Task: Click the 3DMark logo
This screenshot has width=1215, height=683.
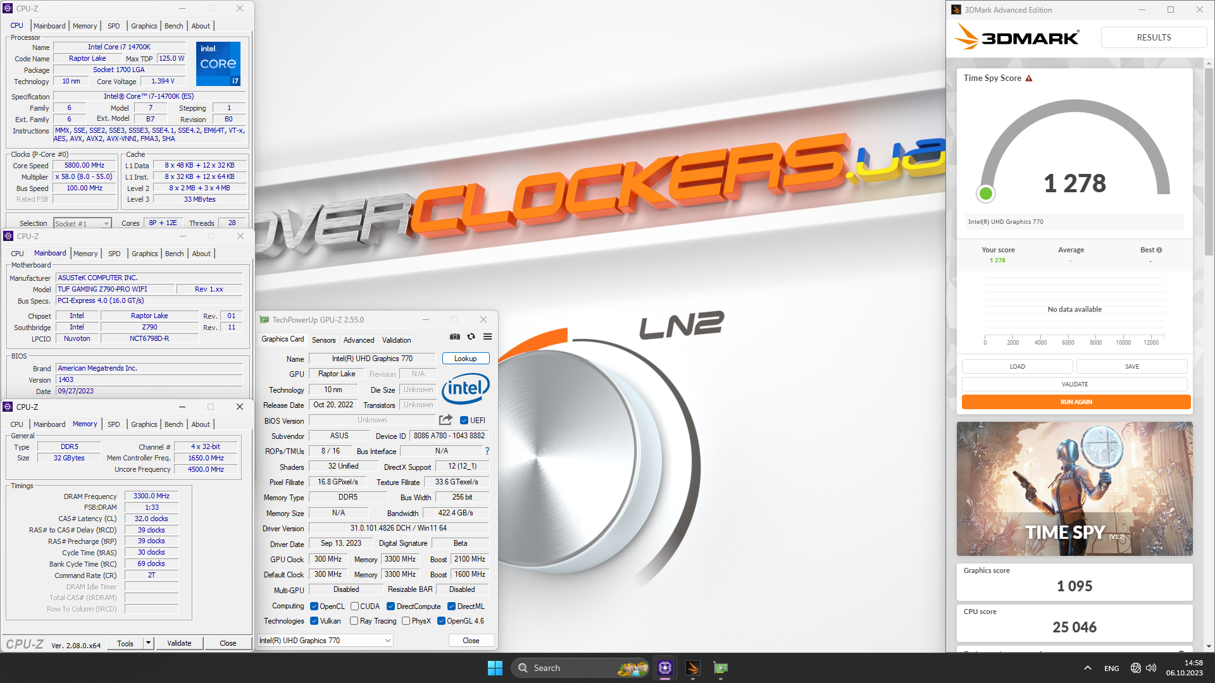Action: pos(1017,37)
